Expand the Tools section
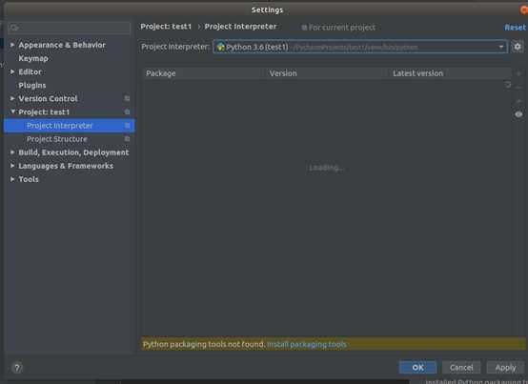The image size is (528, 384). [12, 179]
